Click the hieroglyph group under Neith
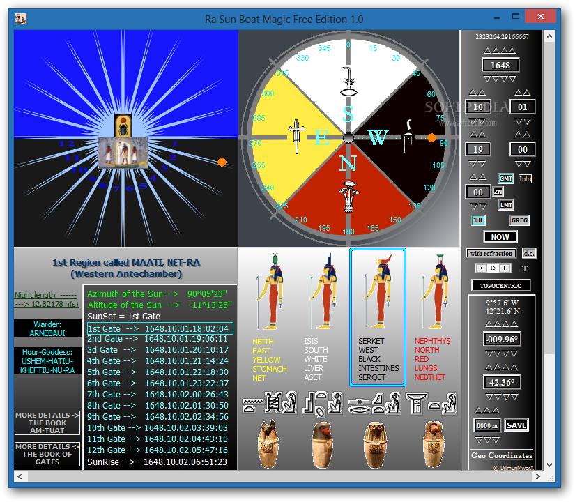This screenshot has height=502, width=575. (x=270, y=403)
